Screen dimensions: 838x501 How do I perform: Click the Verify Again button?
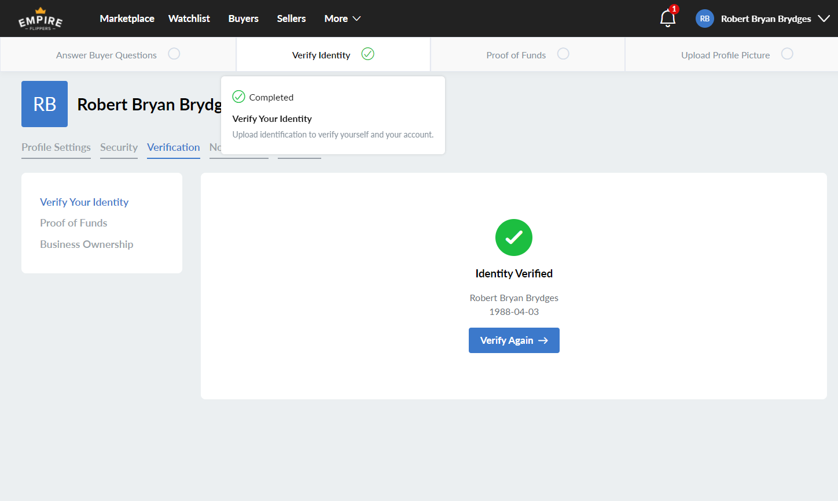click(514, 340)
